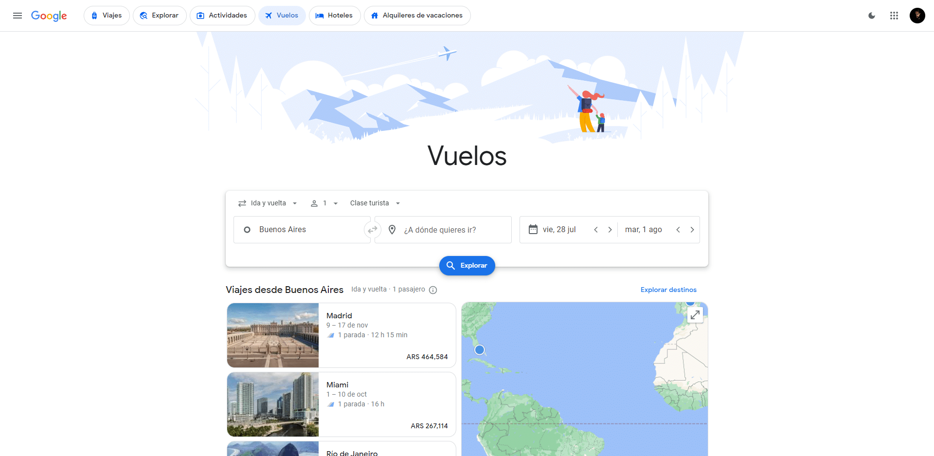Click the destination location pin icon
Image resolution: width=934 pixels, height=456 pixels.
392,229
